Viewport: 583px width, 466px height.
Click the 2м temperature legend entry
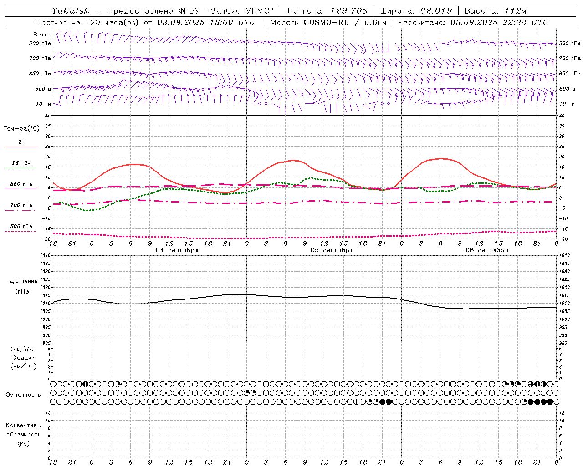coord(21,142)
